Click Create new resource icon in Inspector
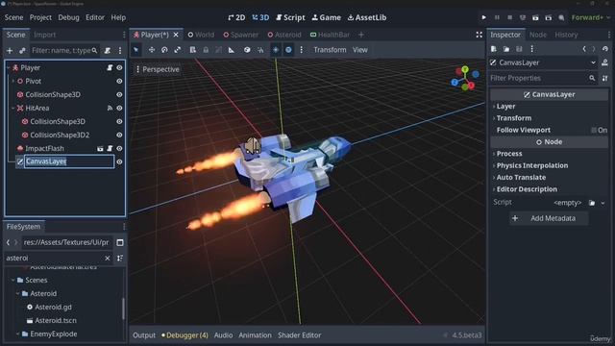 click(494, 49)
